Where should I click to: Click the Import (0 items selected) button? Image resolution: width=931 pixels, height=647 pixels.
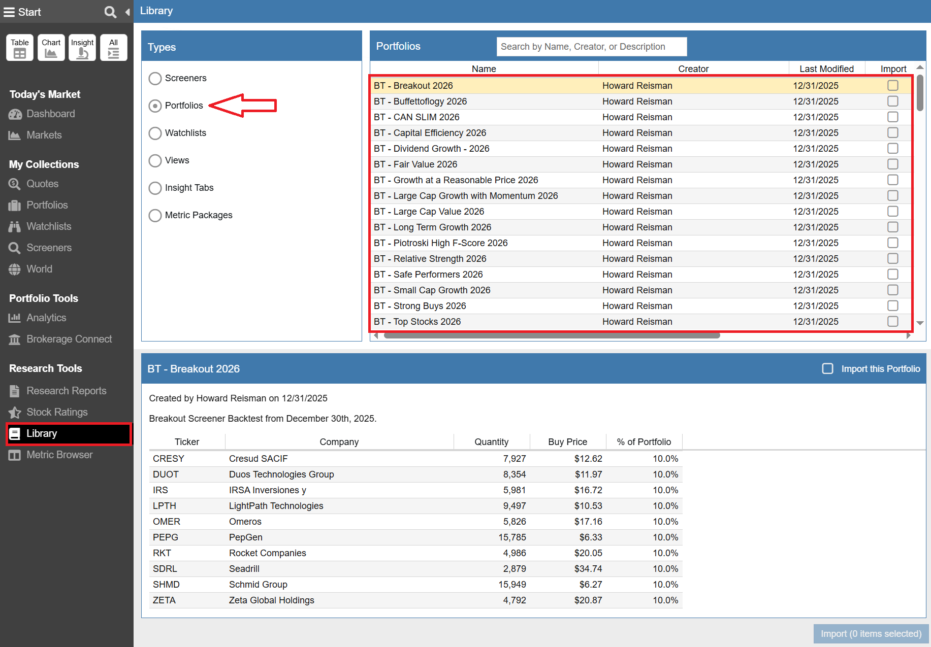coord(871,634)
